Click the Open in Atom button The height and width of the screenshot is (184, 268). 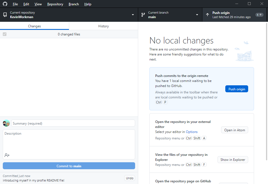pyautogui.click(x=234, y=130)
